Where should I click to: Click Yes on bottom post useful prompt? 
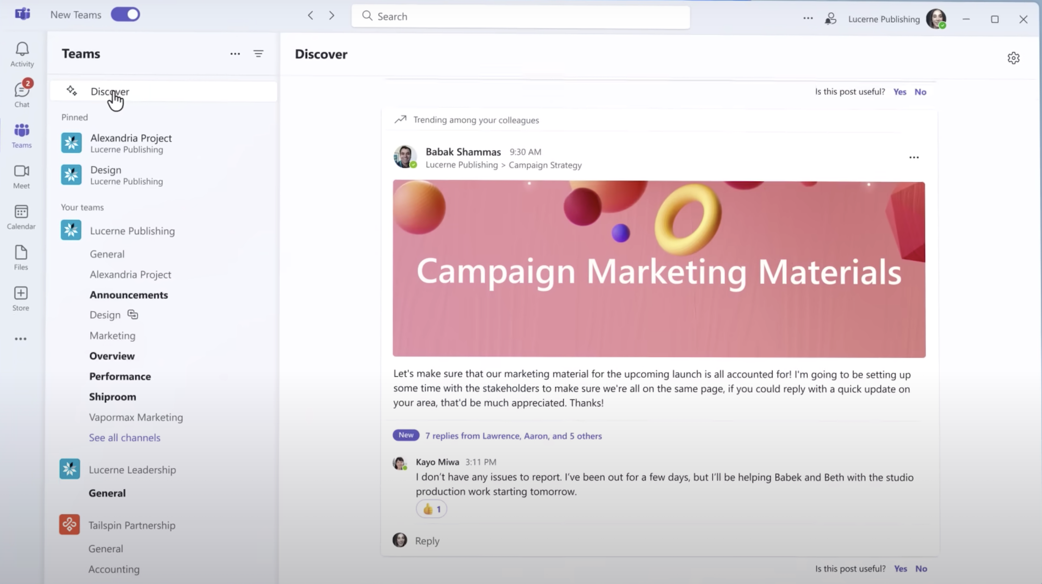click(900, 568)
